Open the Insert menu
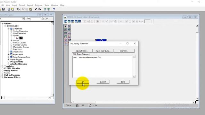 tap(14, 5)
